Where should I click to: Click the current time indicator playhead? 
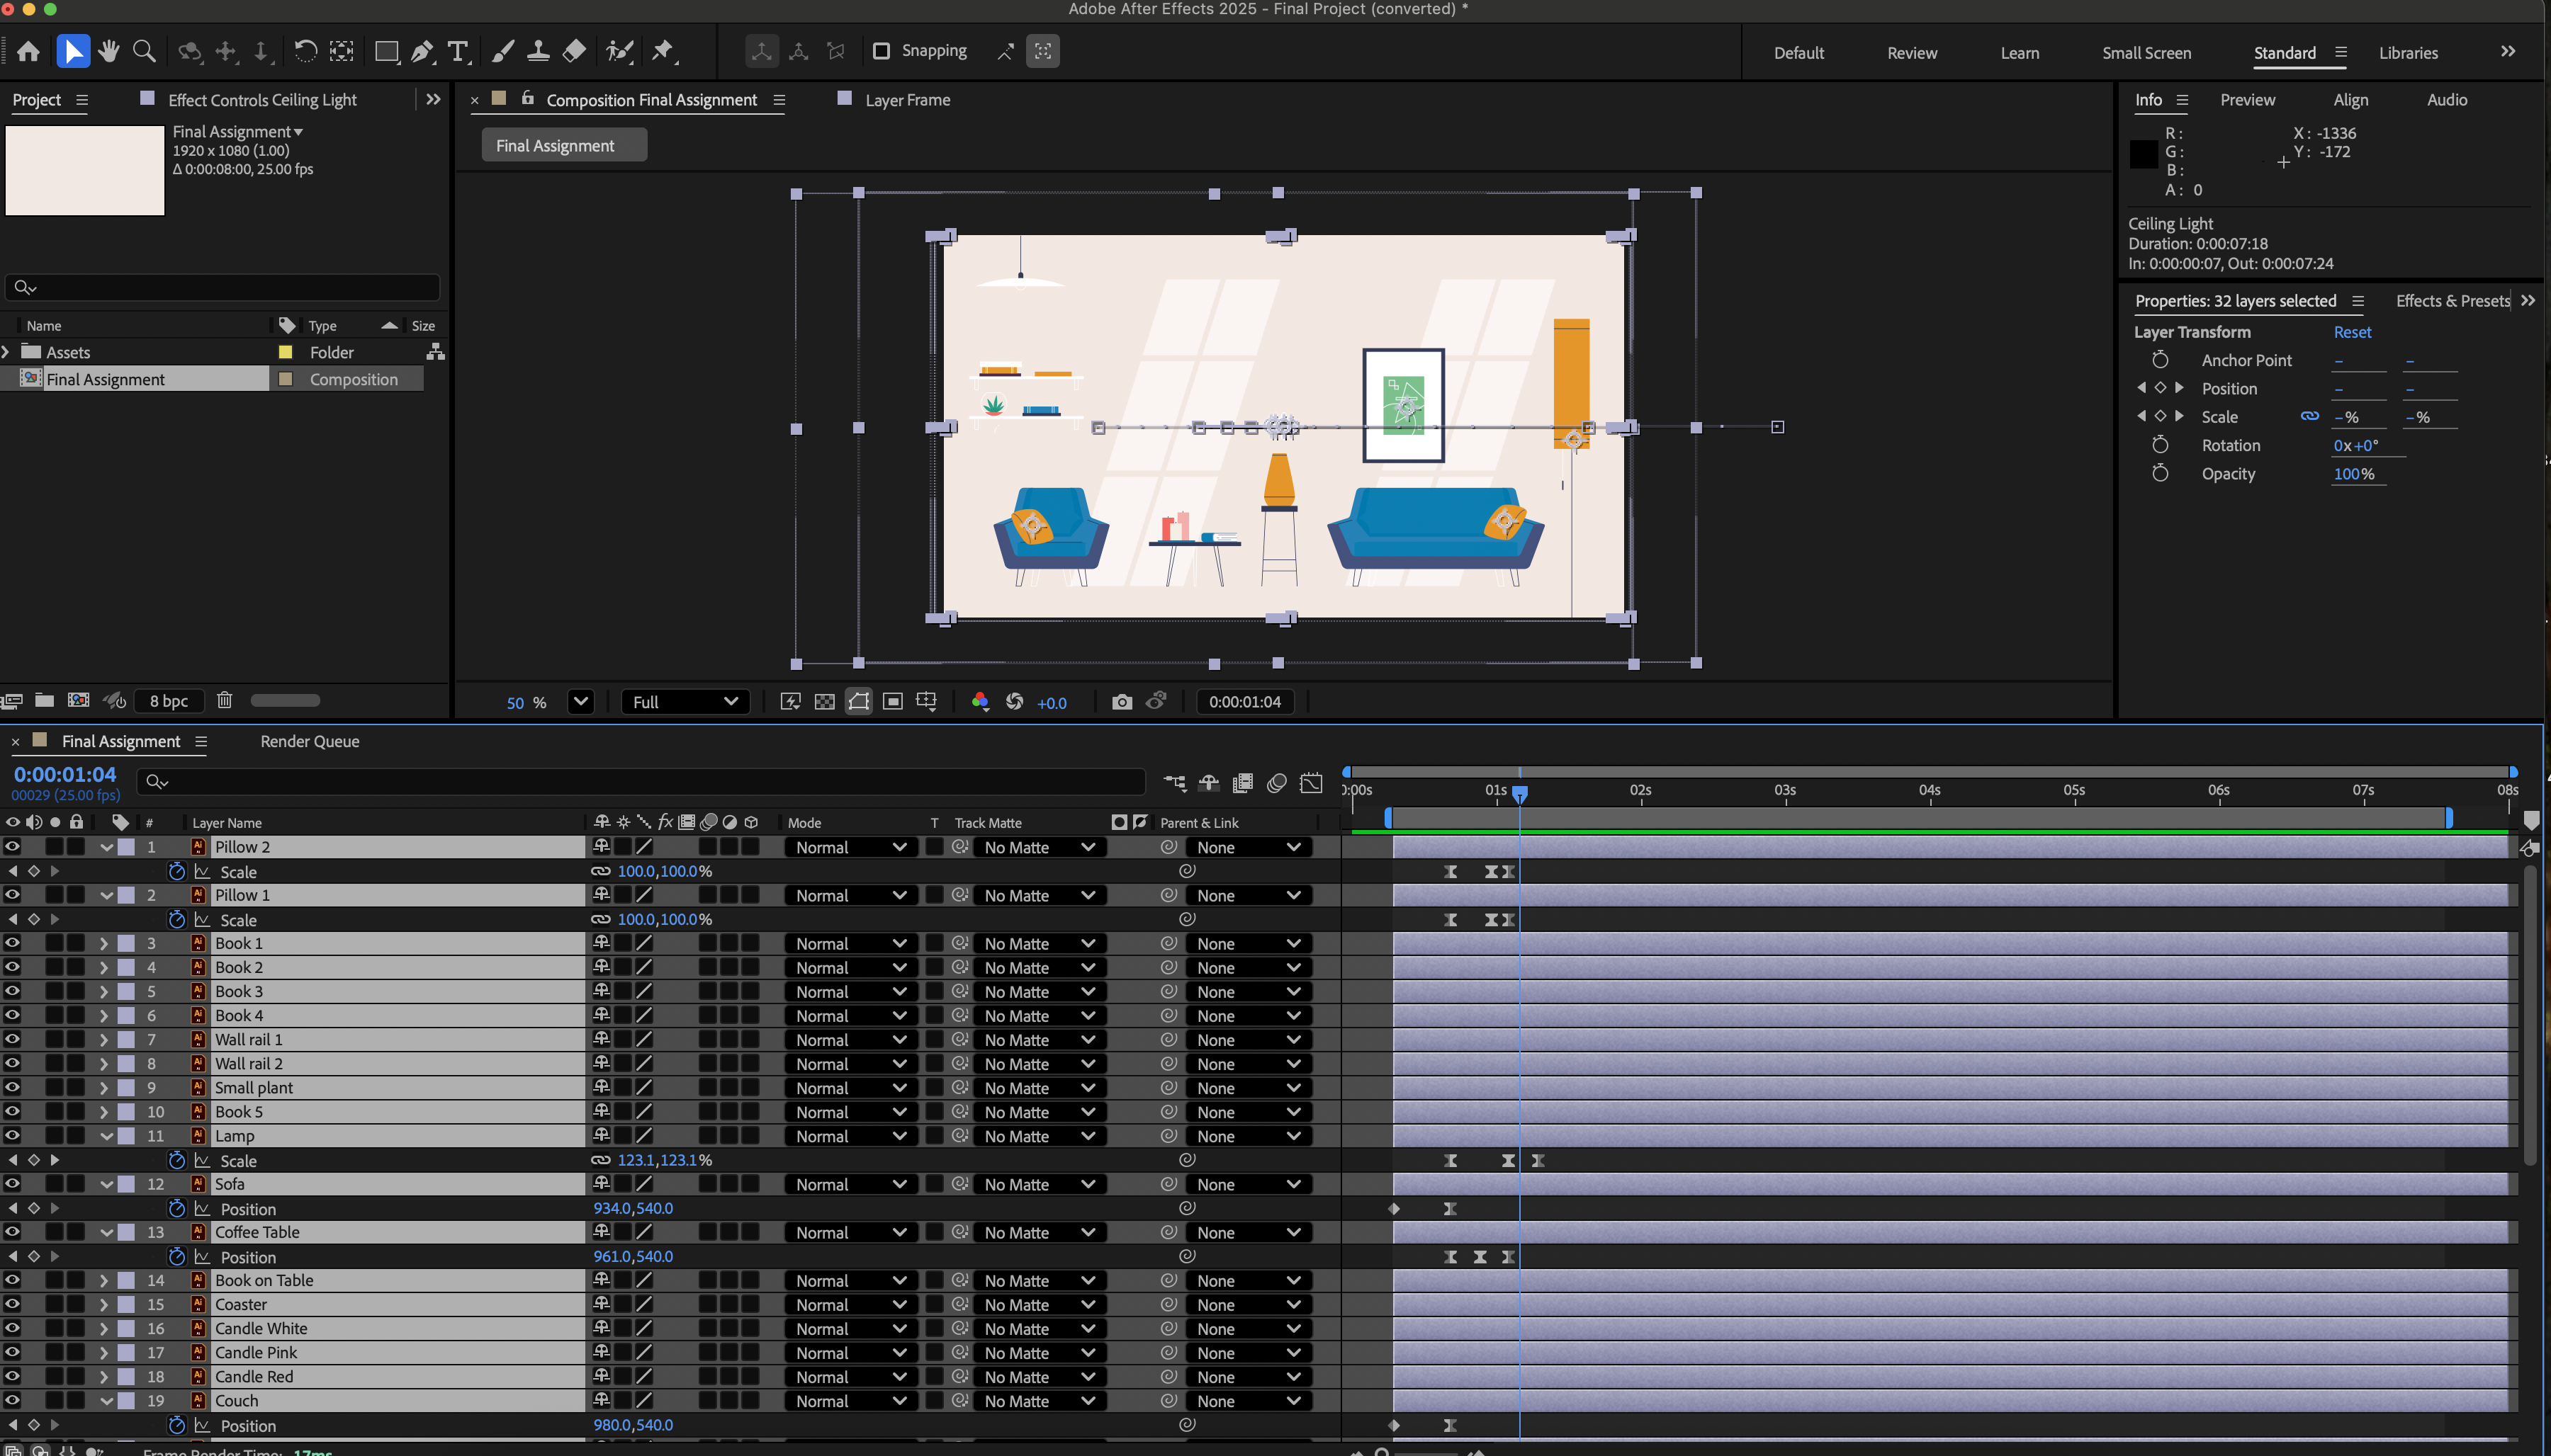(1519, 794)
